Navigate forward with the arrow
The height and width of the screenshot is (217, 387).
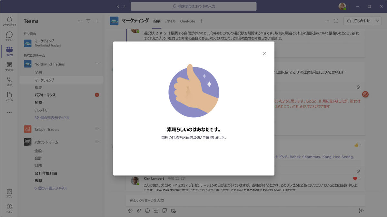click(124, 6)
